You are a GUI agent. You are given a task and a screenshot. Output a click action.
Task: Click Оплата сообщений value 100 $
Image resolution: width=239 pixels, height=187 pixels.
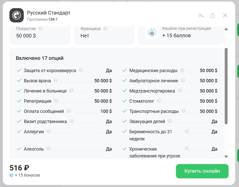(106, 111)
